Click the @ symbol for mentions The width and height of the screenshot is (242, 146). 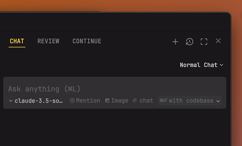click(72, 101)
